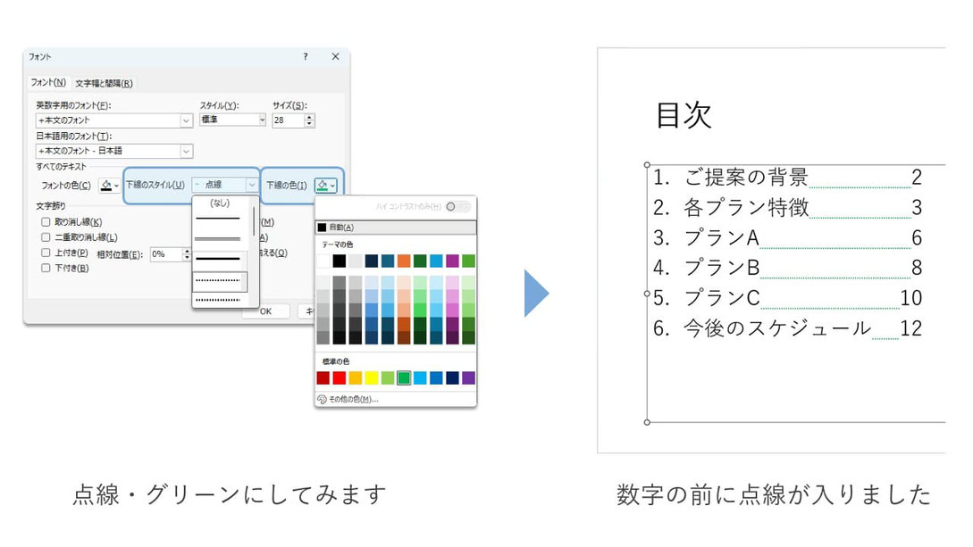Image resolution: width=973 pixels, height=547 pixels.
Task: Select the double line underline style
Action: 220,238
